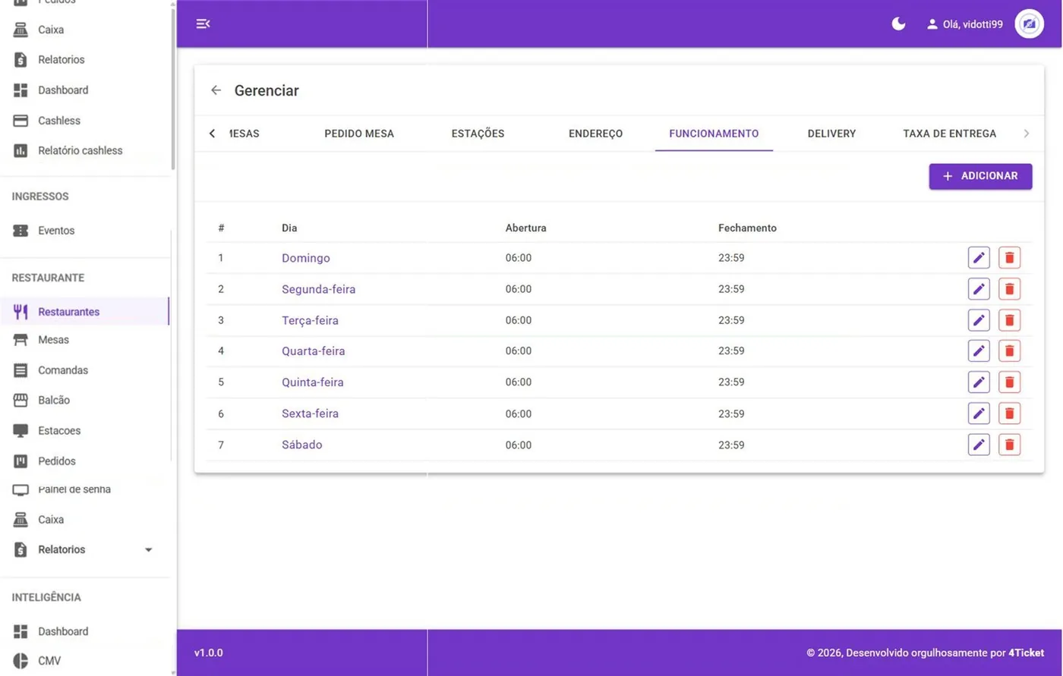Delete the Terça-feira row
Viewport: 1063px width, 676px height.
pyautogui.click(x=1009, y=320)
